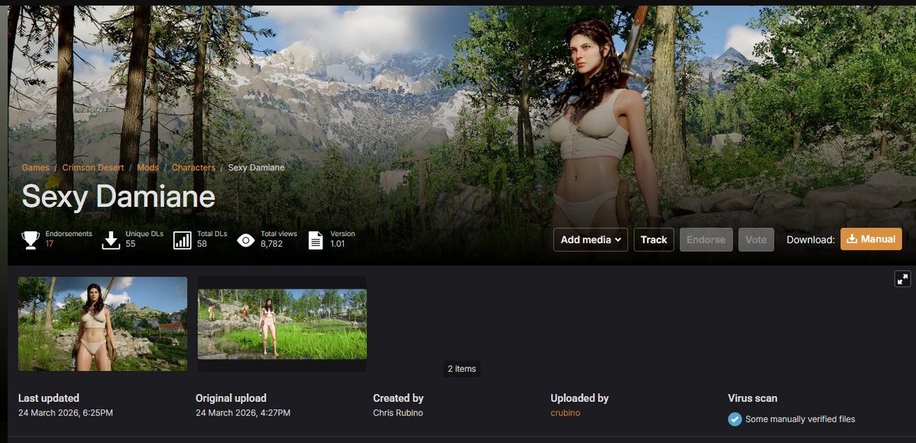Screen dimensions: 916x443
Task: Click the Sexy Damiane page title
Action: point(118,197)
